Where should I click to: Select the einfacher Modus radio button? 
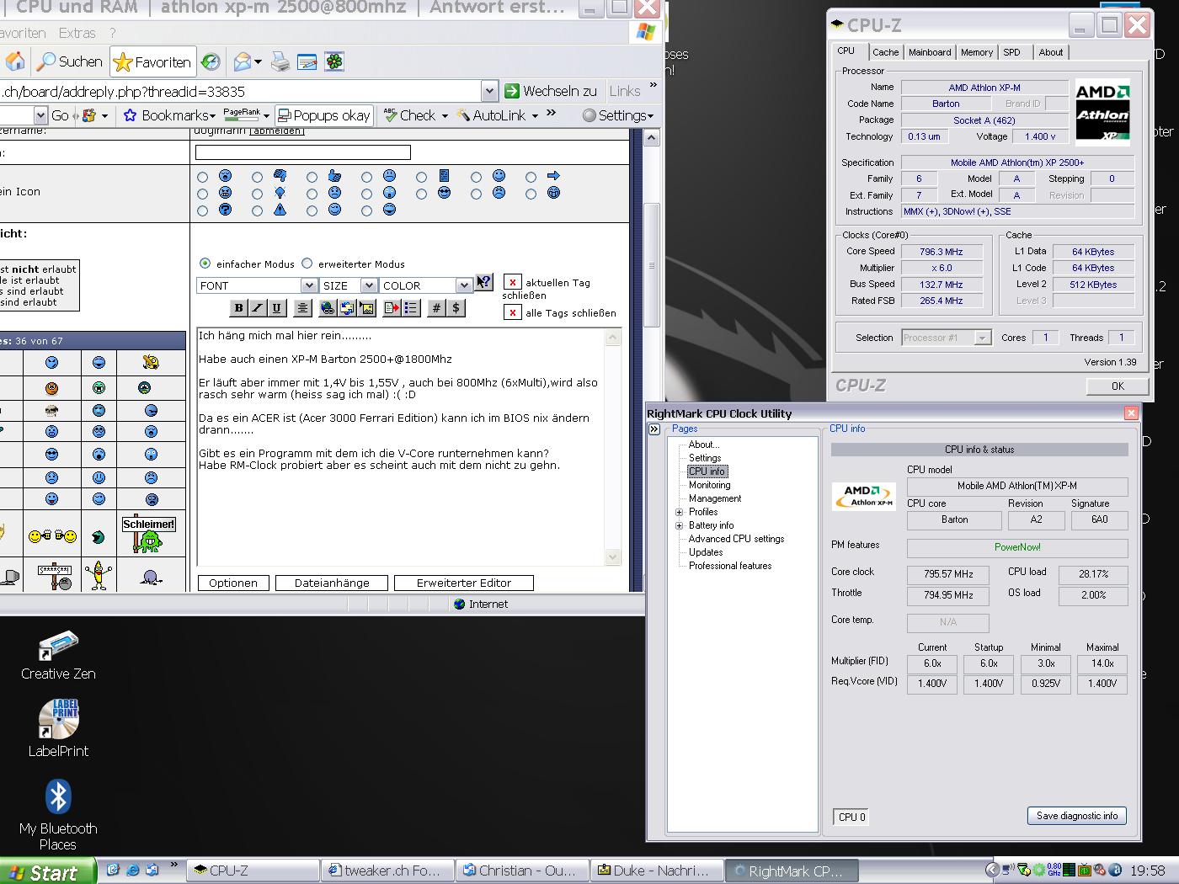point(205,264)
